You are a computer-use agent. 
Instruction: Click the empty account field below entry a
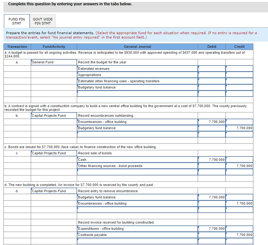(137, 94)
